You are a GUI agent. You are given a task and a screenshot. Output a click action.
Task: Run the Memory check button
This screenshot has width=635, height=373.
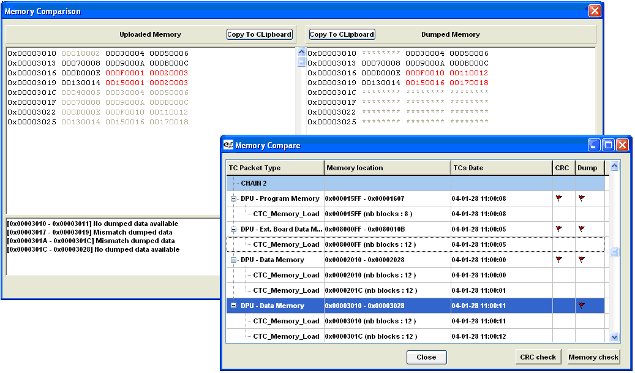[x=593, y=357]
